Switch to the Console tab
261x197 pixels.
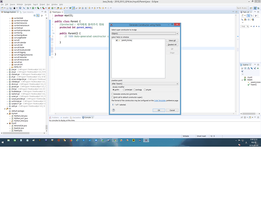(88, 118)
